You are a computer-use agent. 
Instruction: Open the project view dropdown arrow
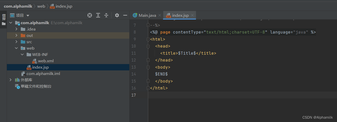pyautogui.click(x=28, y=16)
